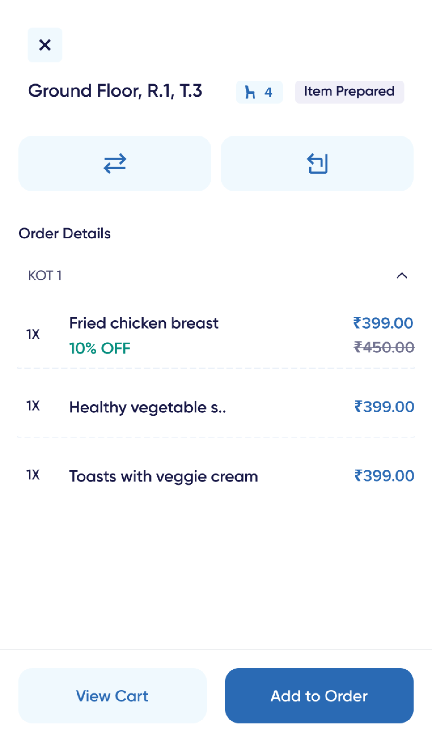Tap 1X quantity beside Healthy vegetable item
432x751 pixels.
33,406
